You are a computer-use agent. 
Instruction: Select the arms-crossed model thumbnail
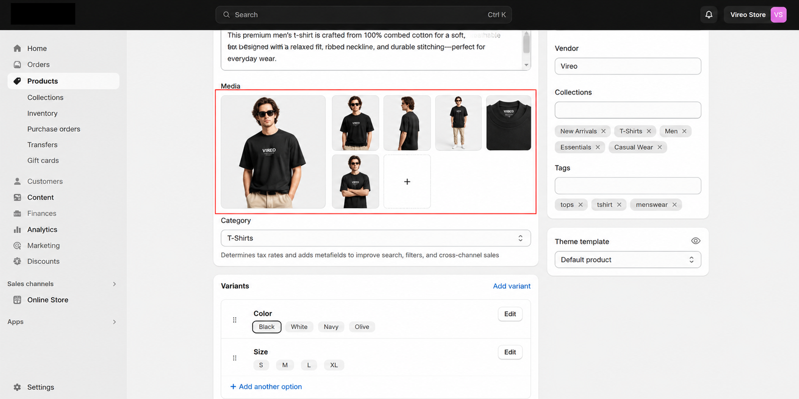[356, 182]
